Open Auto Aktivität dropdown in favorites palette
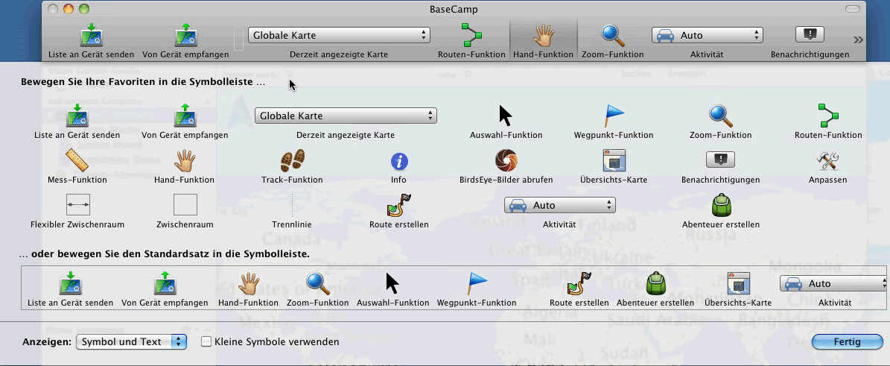 pyautogui.click(x=559, y=204)
